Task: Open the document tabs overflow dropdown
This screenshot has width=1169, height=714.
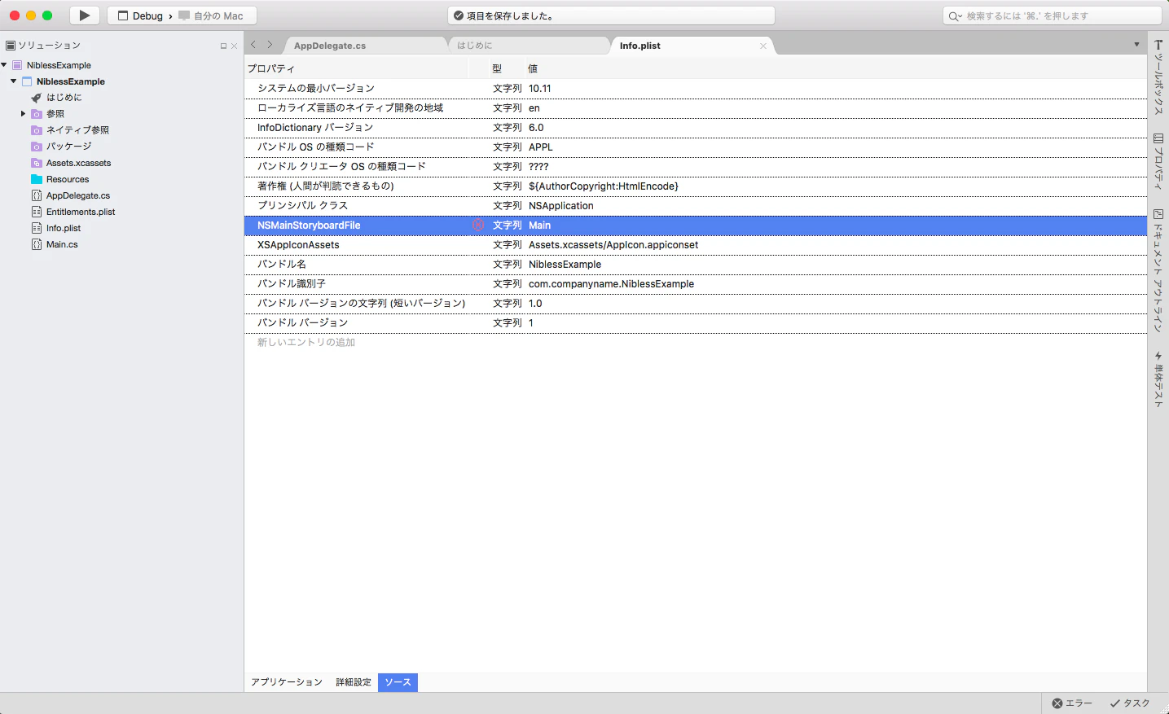Action: point(1136,45)
